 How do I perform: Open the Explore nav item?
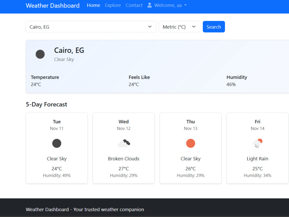[x=113, y=5]
